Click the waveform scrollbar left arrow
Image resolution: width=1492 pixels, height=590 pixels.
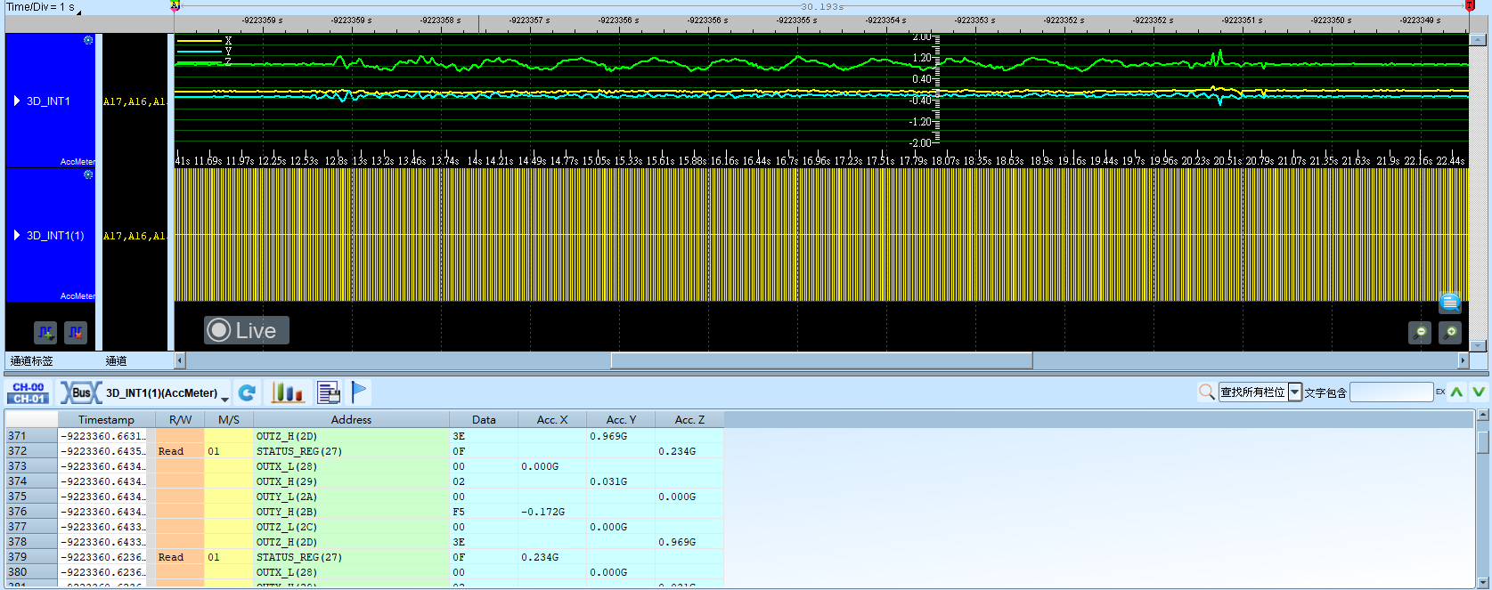pyautogui.click(x=180, y=360)
